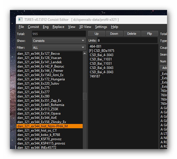Click the Up button

(x=96, y=34)
